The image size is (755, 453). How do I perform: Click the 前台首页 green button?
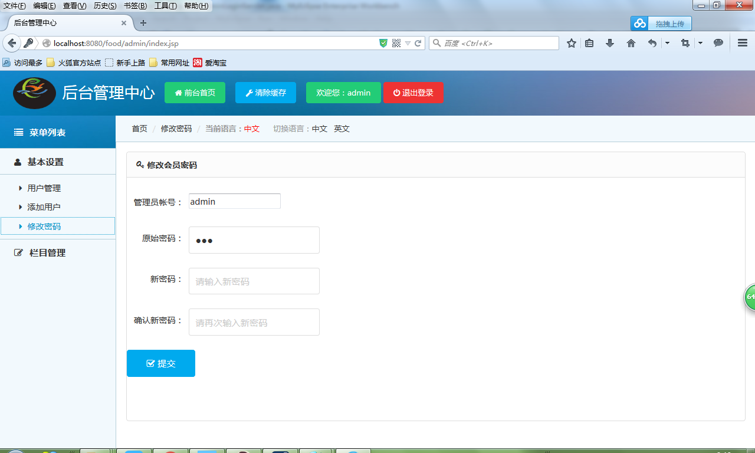[195, 93]
